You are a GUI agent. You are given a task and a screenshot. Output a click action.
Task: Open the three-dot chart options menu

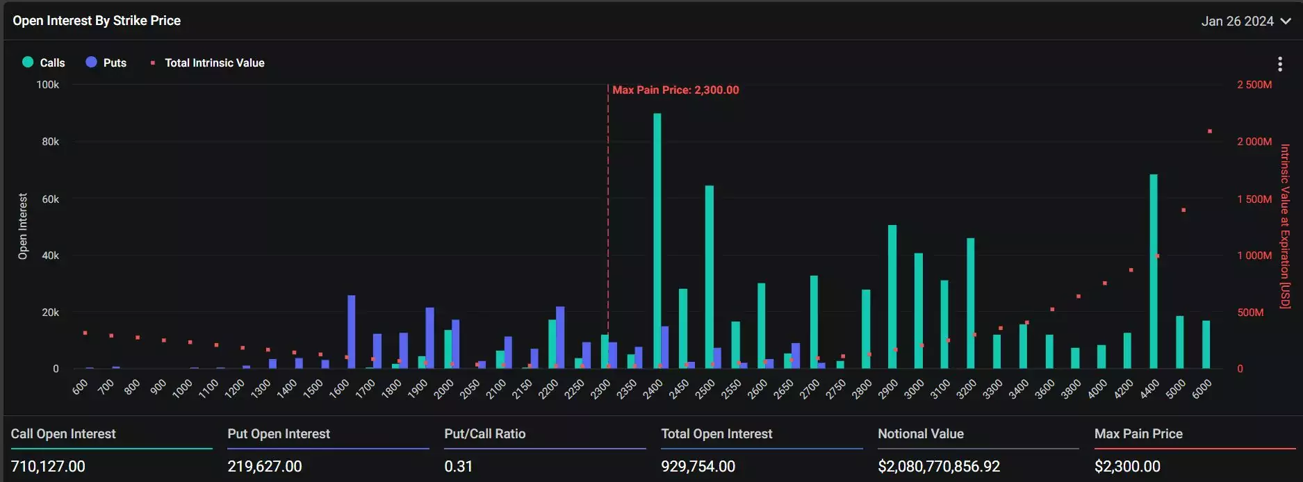pyautogui.click(x=1279, y=64)
